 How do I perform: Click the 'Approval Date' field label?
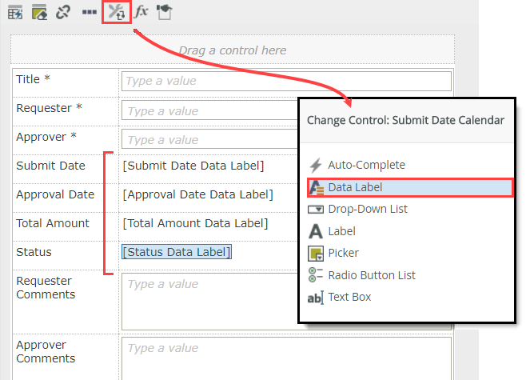coord(55,194)
